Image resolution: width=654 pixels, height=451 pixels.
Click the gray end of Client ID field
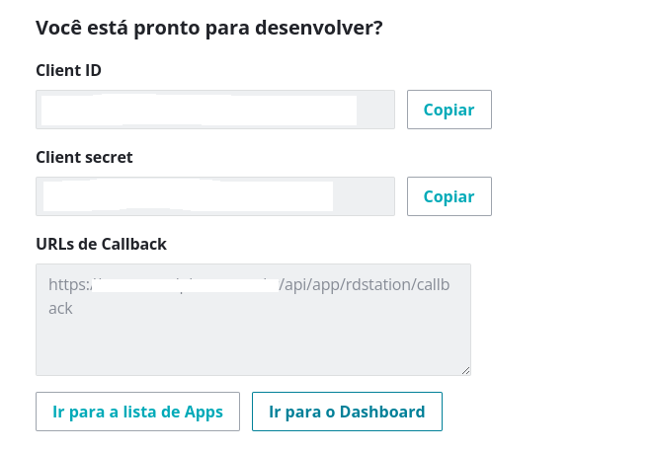coord(375,110)
